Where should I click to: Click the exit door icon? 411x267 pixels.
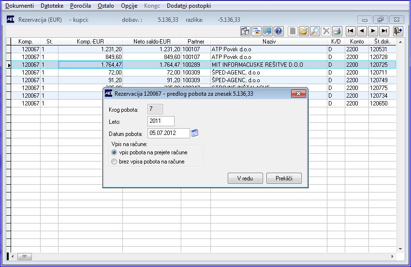coord(398,31)
